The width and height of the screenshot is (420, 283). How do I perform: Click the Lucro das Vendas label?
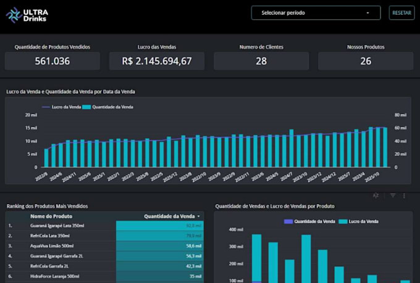tap(157, 47)
